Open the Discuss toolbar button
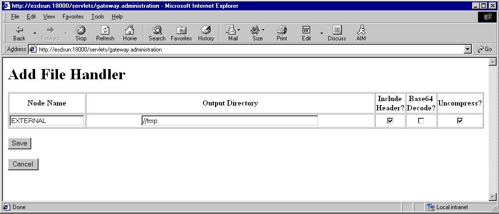The image size is (499, 214). coord(337,33)
